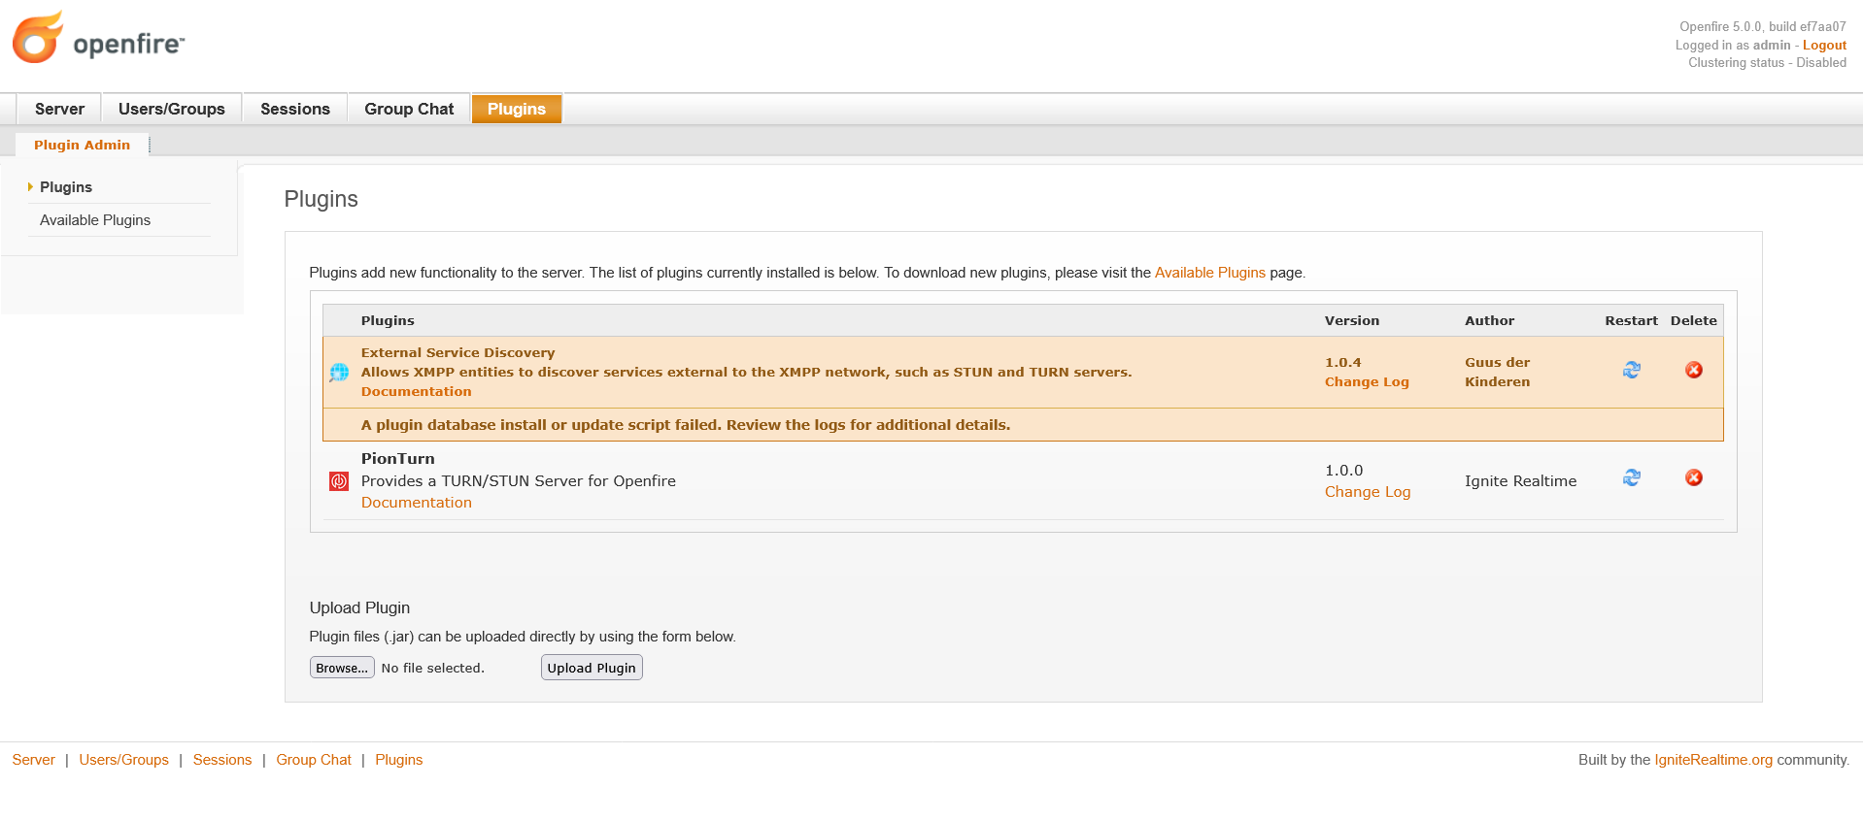Delete the External Service Discovery plugin
This screenshot has height=820, width=1863.
1694,370
